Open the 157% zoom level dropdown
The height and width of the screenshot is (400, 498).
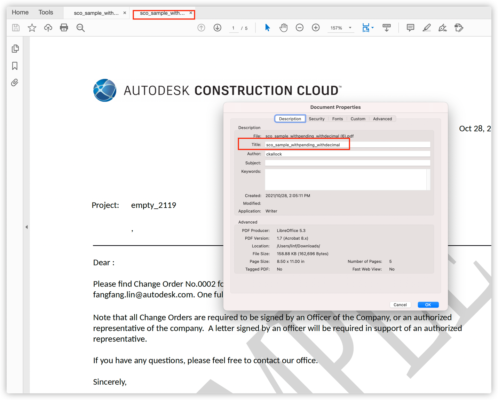click(350, 28)
